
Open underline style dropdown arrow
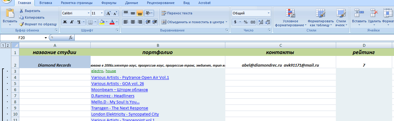tap(84, 22)
